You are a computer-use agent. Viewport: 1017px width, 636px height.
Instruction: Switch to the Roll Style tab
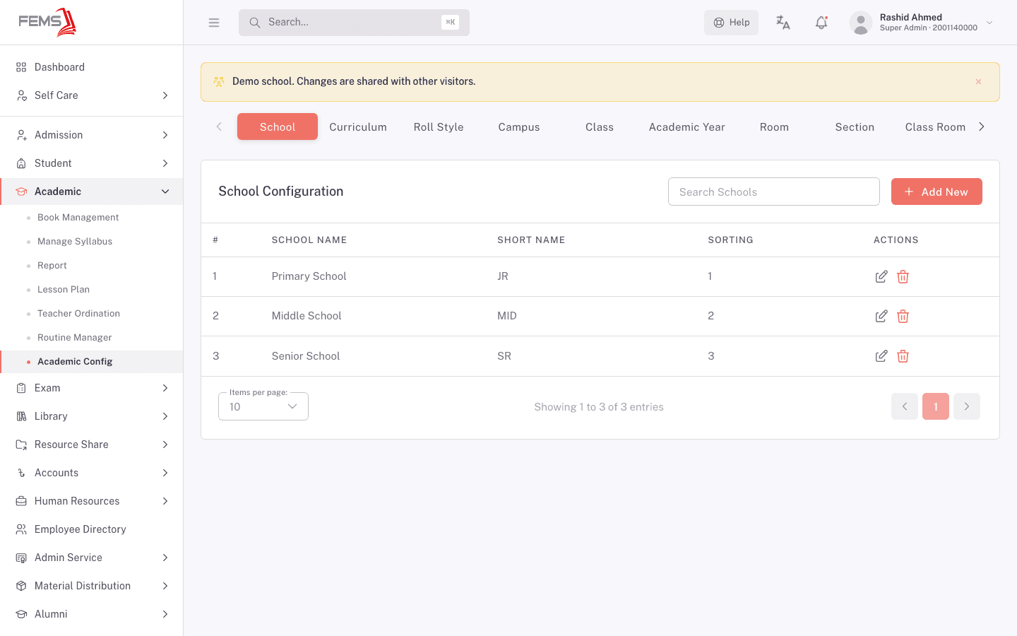pyautogui.click(x=439, y=127)
